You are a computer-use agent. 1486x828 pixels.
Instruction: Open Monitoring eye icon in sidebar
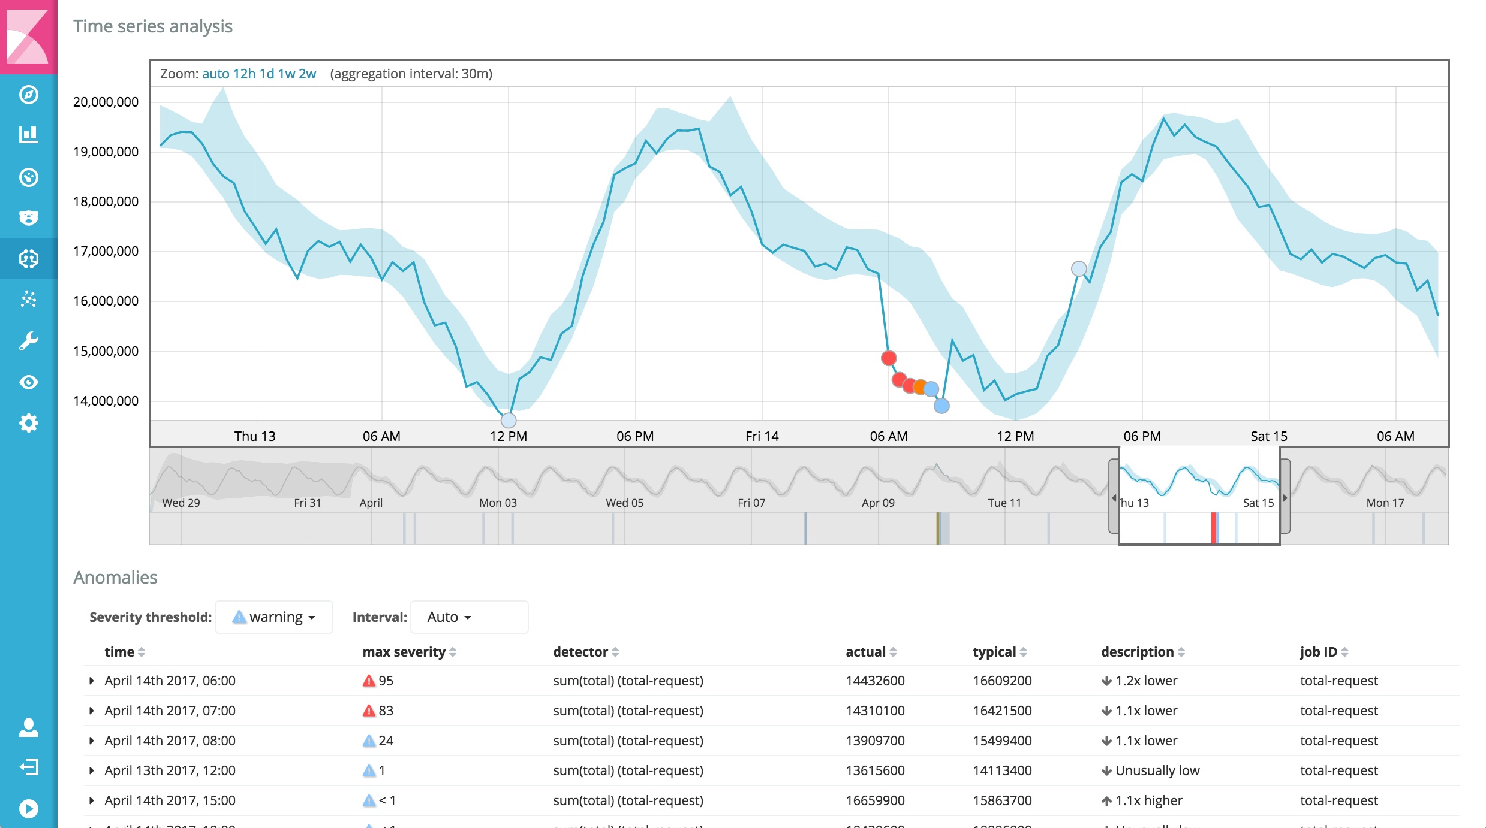[28, 382]
